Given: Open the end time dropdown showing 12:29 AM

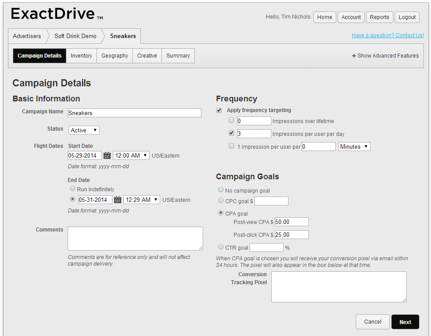Looking at the screenshot, I should click(142, 200).
